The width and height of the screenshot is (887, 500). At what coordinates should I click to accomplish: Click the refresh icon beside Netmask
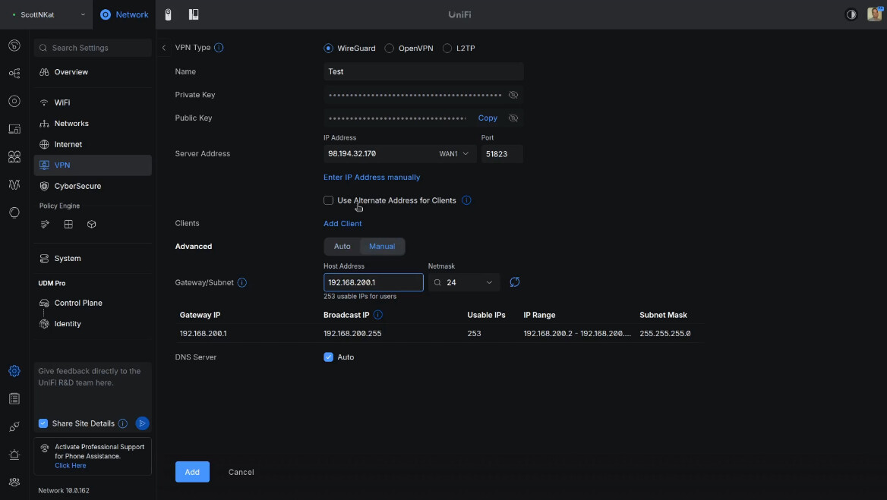pyautogui.click(x=514, y=282)
